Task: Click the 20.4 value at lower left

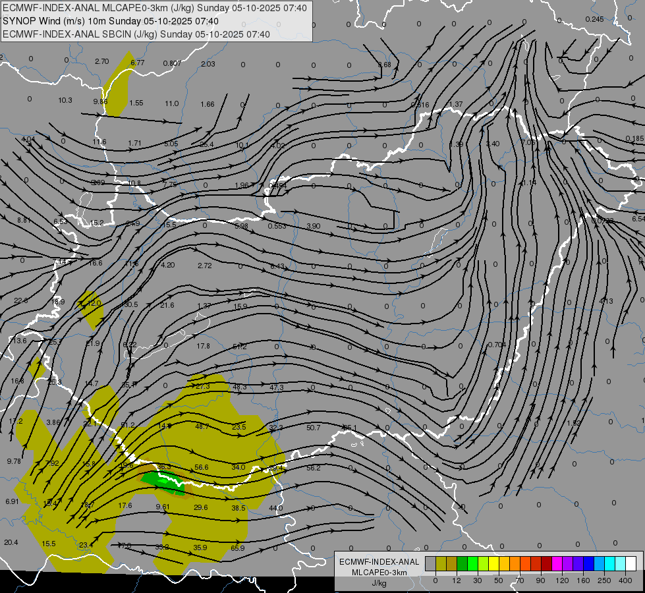Action: pyautogui.click(x=11, y=542)
